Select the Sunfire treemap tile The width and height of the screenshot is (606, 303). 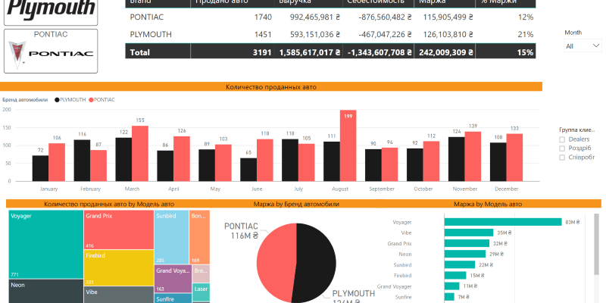click(x=173, y=298)
